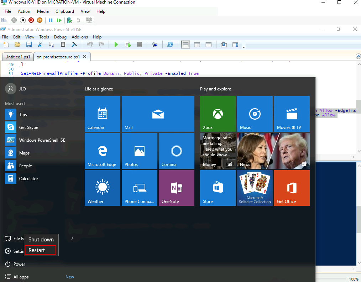361x282 pixels.
Task: Open the Action menu of VM Connection
Action: click(x=24, y=11)
